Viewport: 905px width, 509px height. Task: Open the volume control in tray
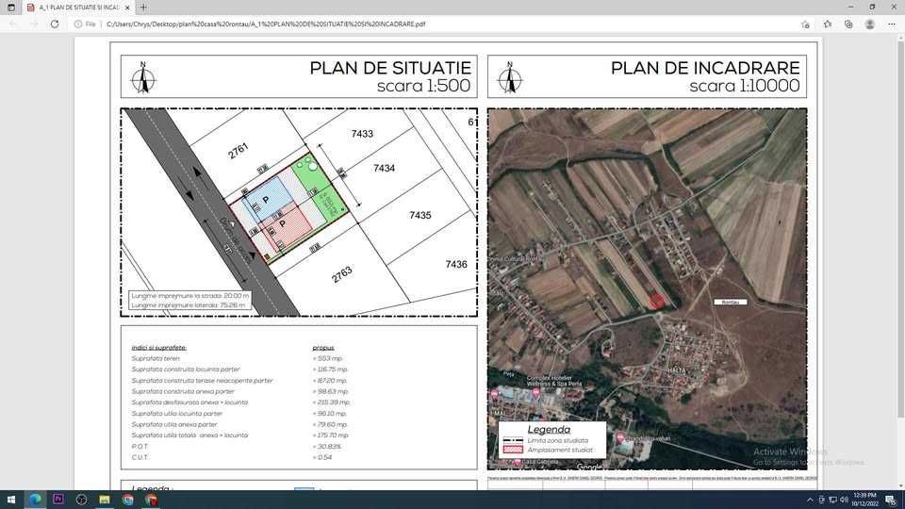point(843,500)
